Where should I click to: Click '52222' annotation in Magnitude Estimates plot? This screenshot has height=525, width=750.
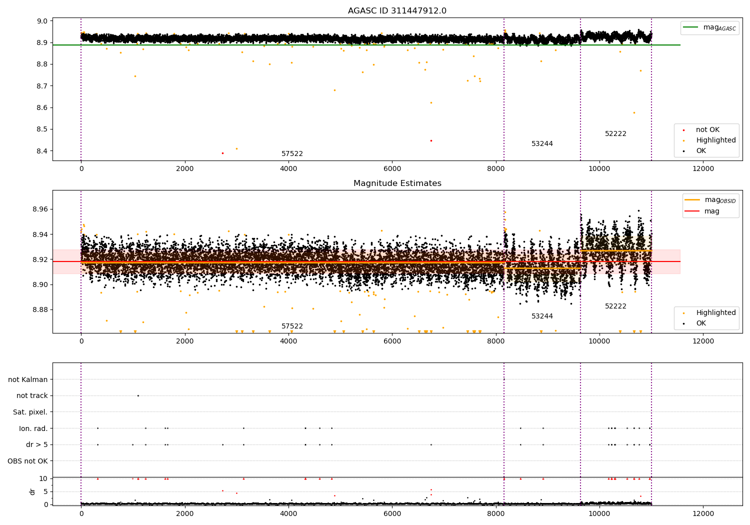[x=615, y=306]
